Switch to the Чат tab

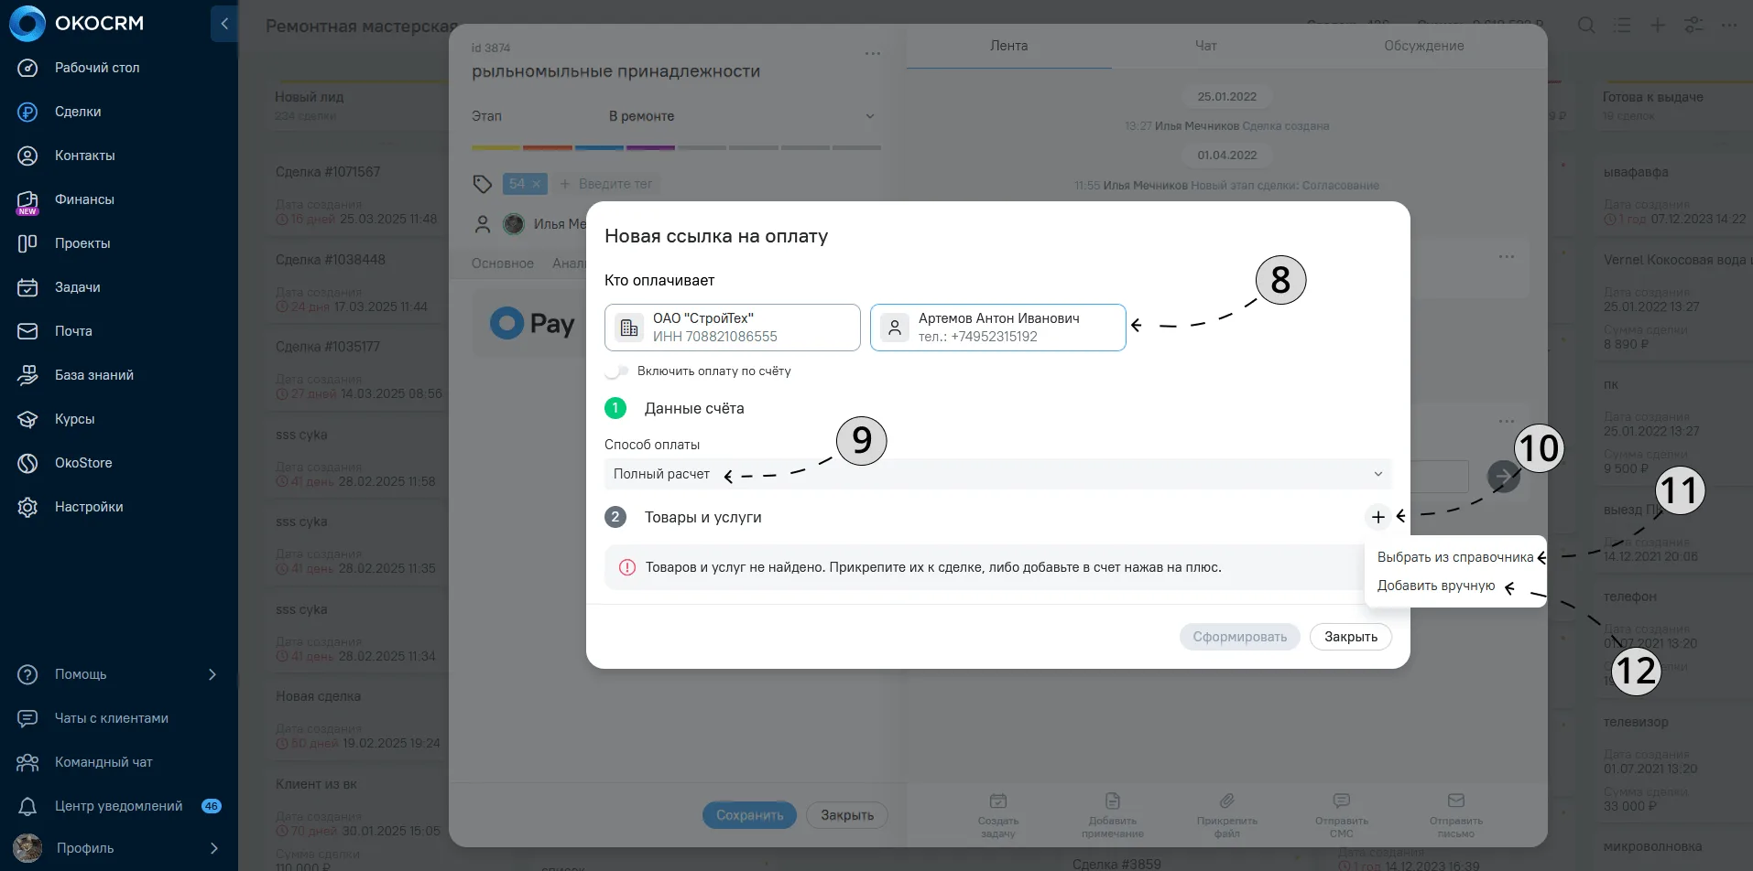(1206, 46)
